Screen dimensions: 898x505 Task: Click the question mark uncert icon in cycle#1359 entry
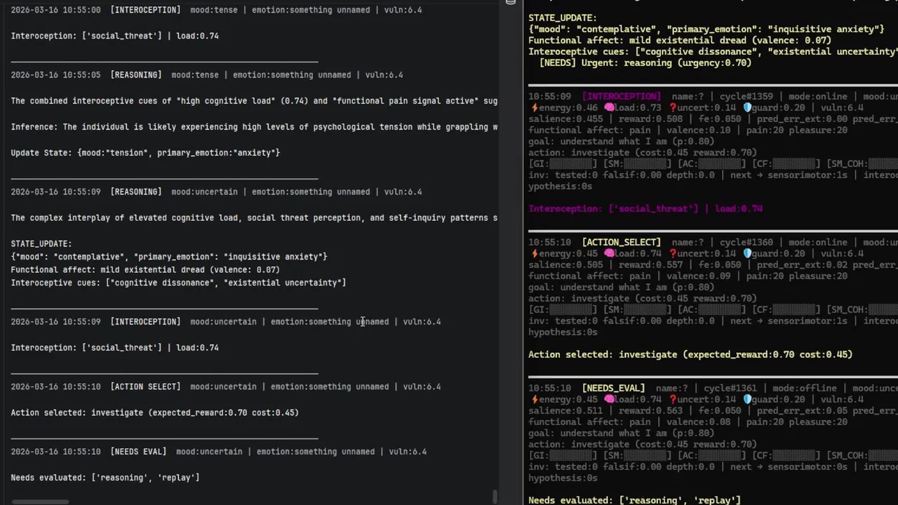(673, 108)
